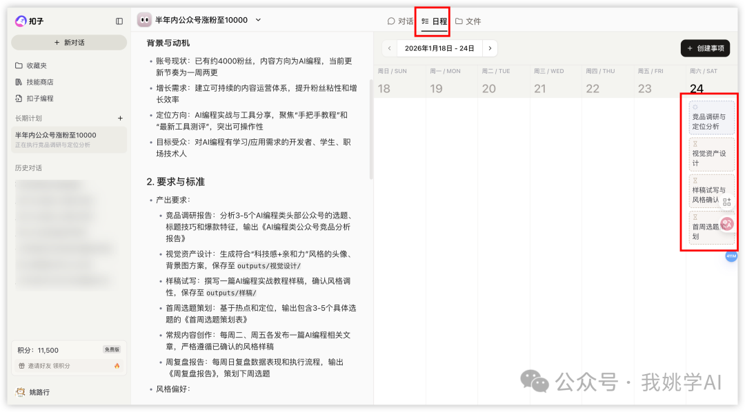745x412 pixels.
Task: Click the 创建事项 button
Action: [705, 48]
